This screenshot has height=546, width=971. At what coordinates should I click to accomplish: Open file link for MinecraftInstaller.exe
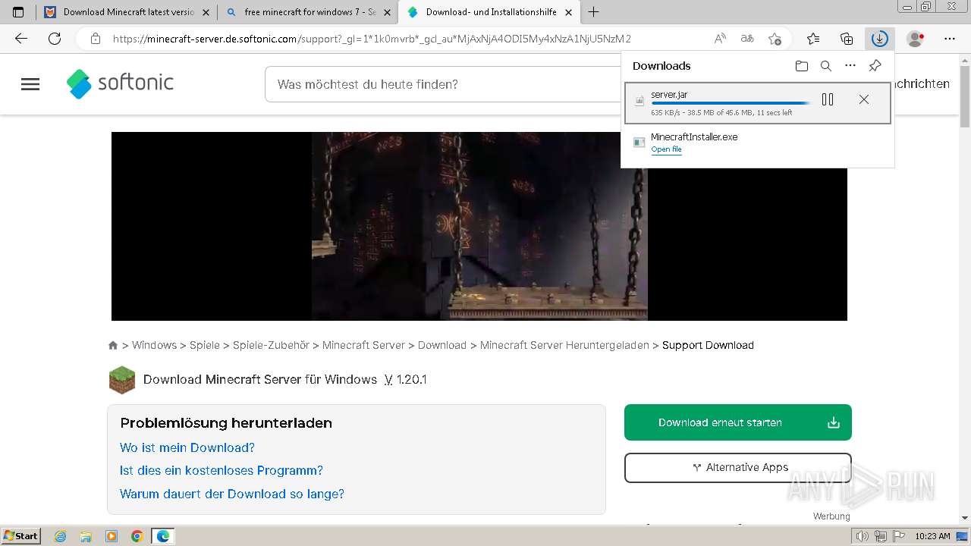(x=666, y=149)
